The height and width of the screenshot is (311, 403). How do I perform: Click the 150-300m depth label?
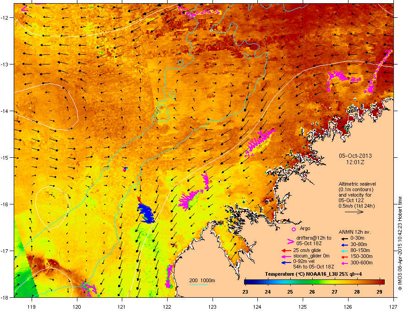pyautogui.click(x=361, y=256)
